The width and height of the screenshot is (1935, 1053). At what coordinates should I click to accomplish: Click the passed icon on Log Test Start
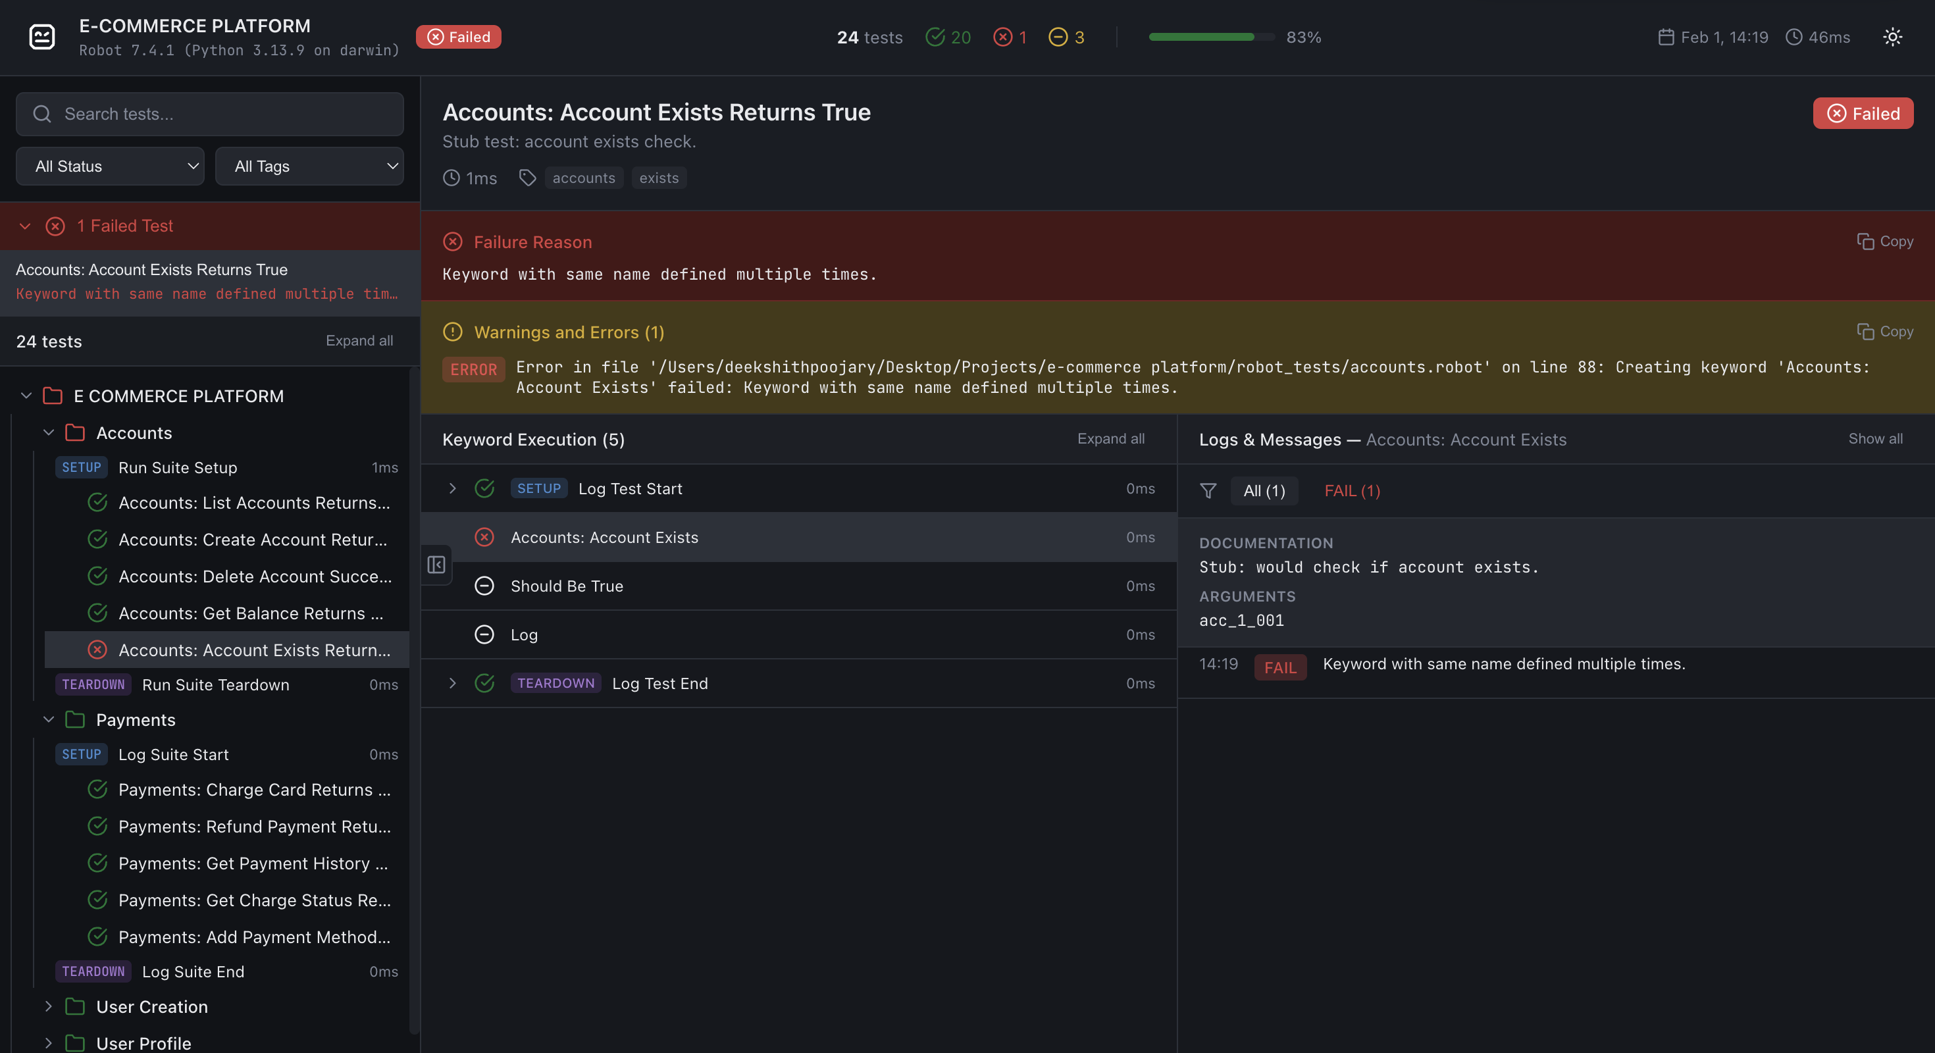pyautogui.click(x=484, y=488)
